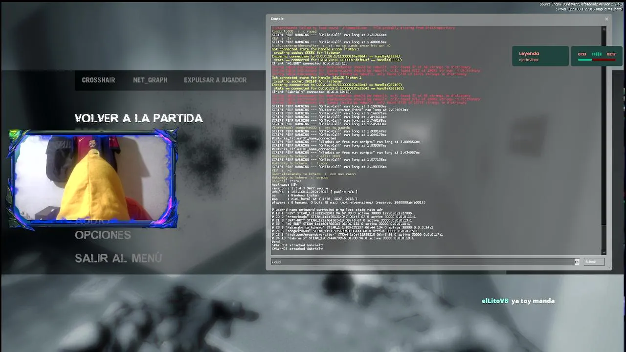Click the "#end" console line
Viewport: 626px width, 352px height.
click(x=275, y=242)
